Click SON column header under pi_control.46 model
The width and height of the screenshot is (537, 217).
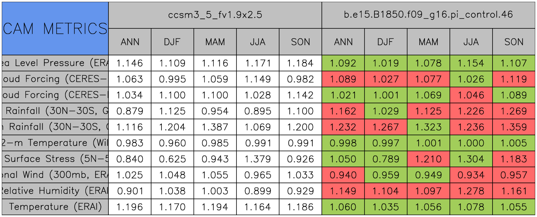click(514, 42)
